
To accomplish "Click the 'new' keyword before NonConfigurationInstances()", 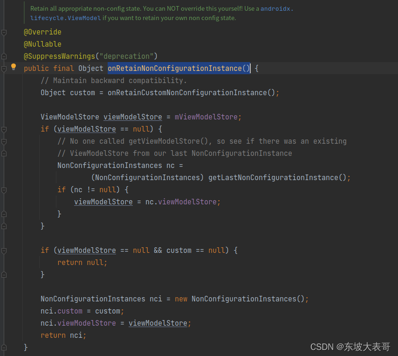I will pos(181,299).
